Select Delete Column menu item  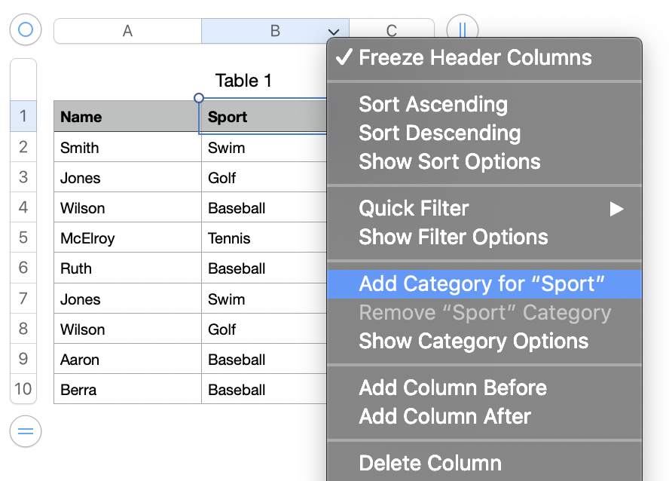[430, 463]
